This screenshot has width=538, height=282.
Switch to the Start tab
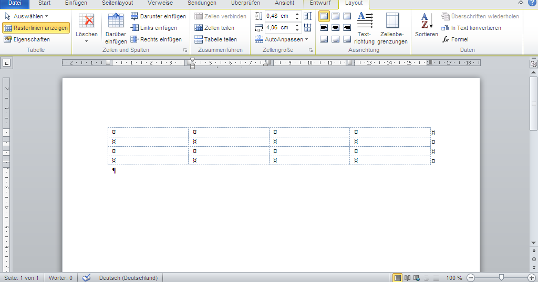coord(44,4)
